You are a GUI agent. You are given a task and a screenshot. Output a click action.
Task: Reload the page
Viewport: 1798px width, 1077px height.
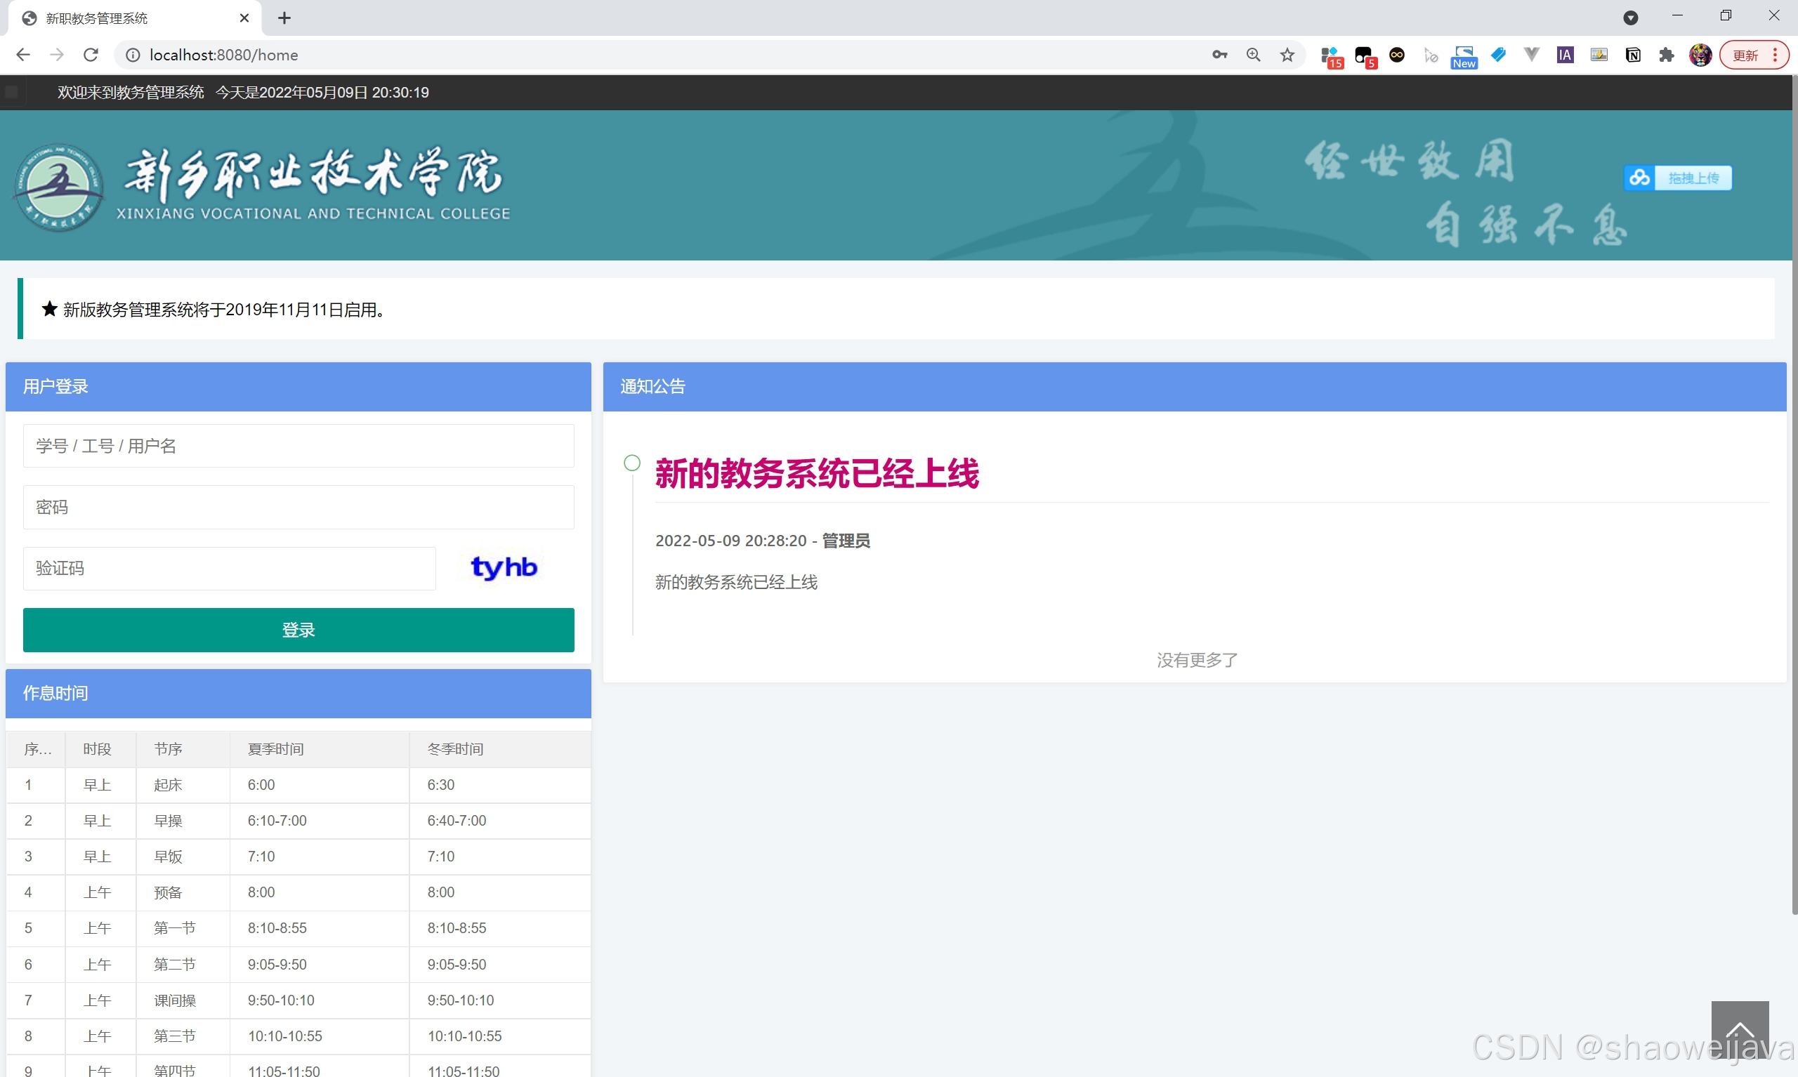pyautogui.click(x=91, y=55)
